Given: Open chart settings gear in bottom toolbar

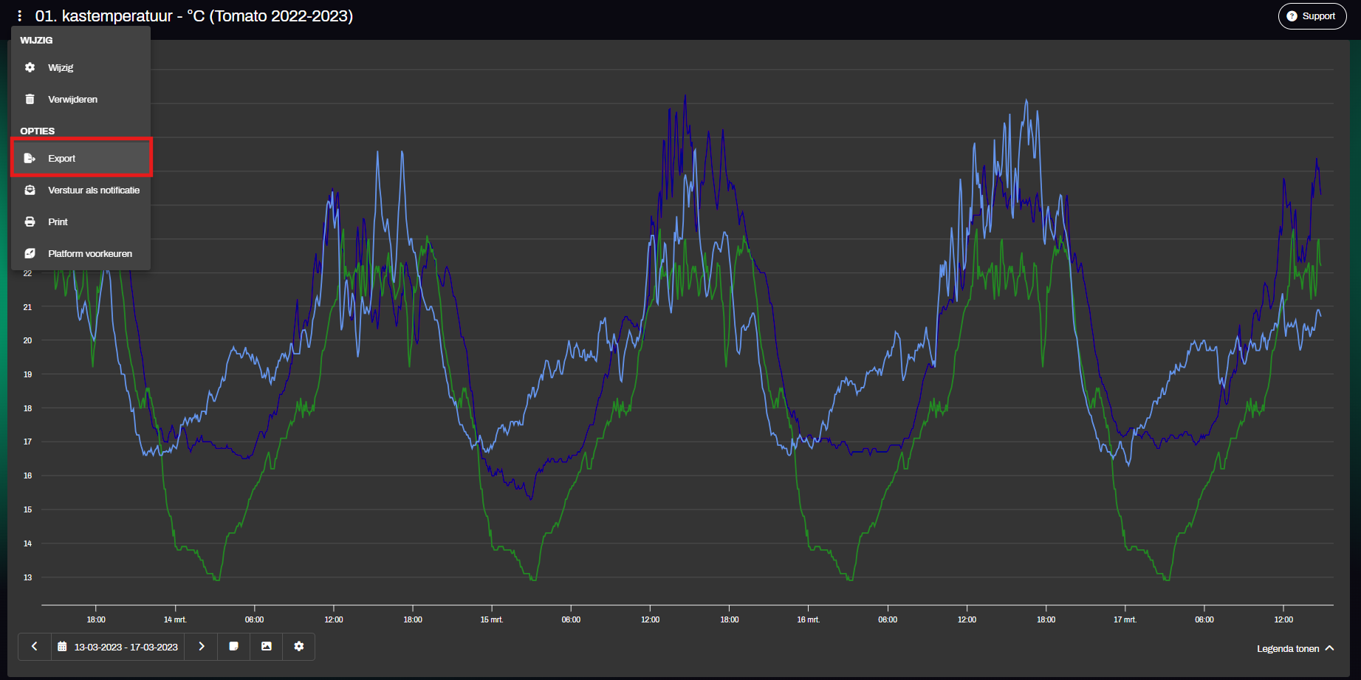Looking at the screenshot, I should 299,647.
